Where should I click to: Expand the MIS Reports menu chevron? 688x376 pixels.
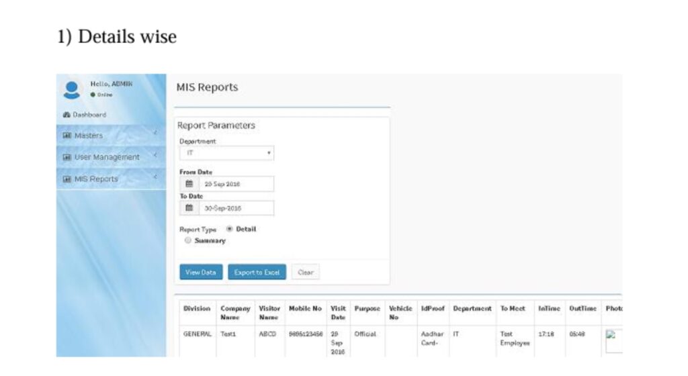155,178
